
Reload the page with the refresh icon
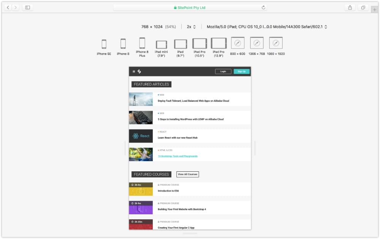point(263,8)
